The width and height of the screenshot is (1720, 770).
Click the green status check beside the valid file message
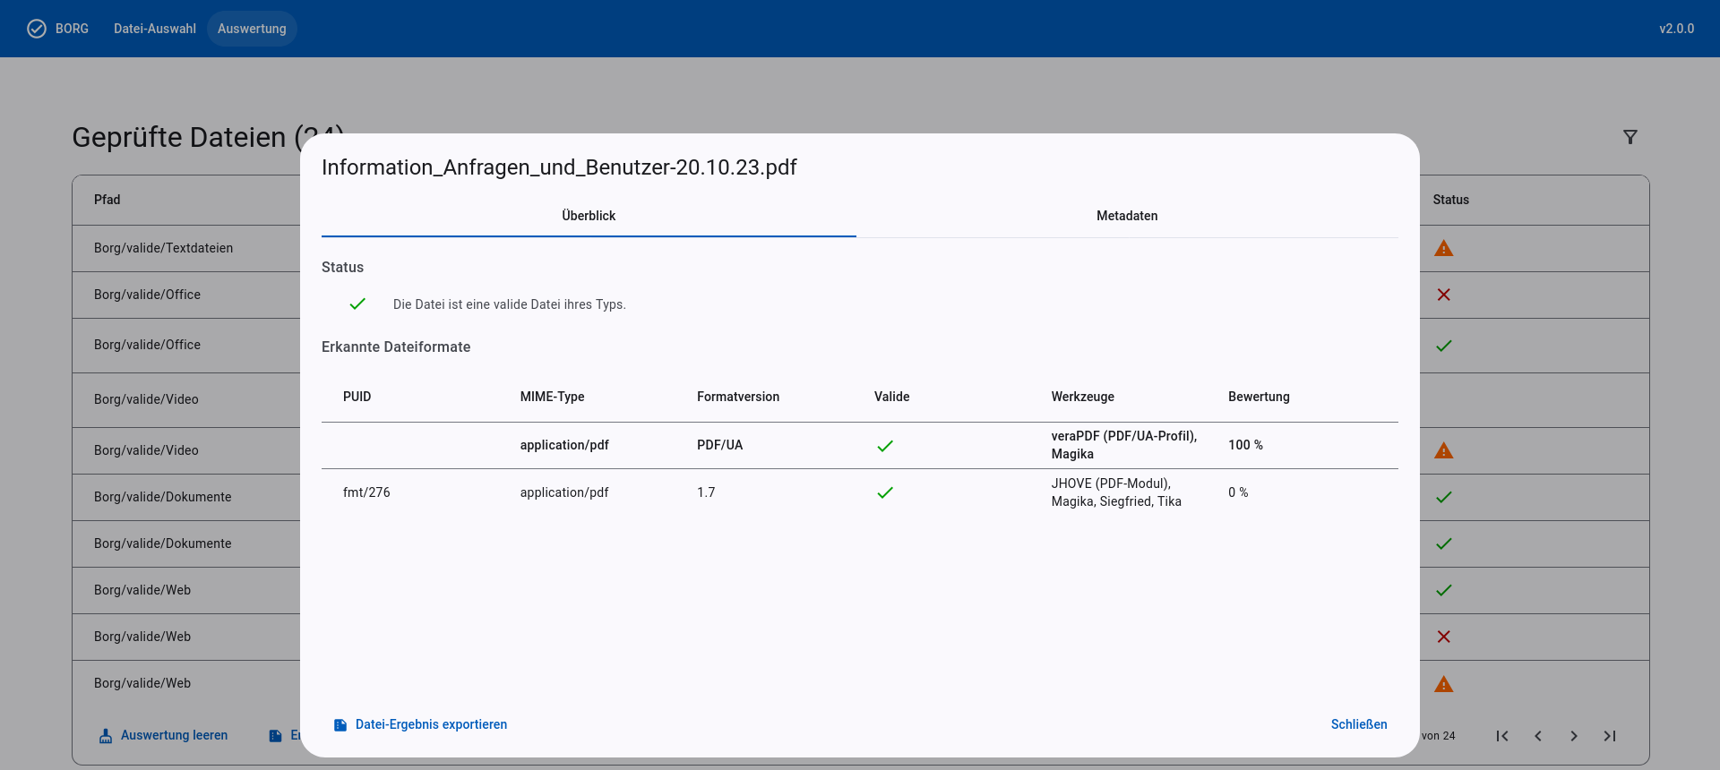coord(357,304)
